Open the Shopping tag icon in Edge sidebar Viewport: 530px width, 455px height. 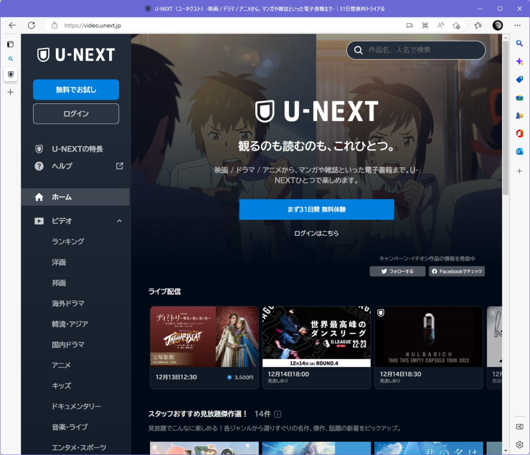[x=520, y=79]
